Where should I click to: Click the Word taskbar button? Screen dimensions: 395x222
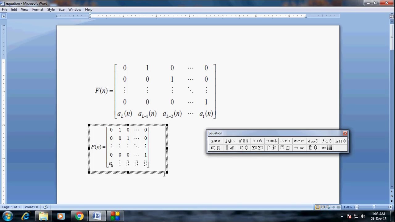tap(97, 216)
